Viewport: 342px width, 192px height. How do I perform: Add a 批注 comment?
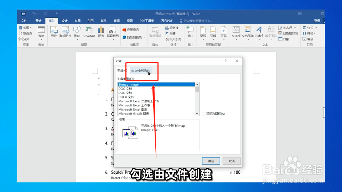(x=190, y=32)
